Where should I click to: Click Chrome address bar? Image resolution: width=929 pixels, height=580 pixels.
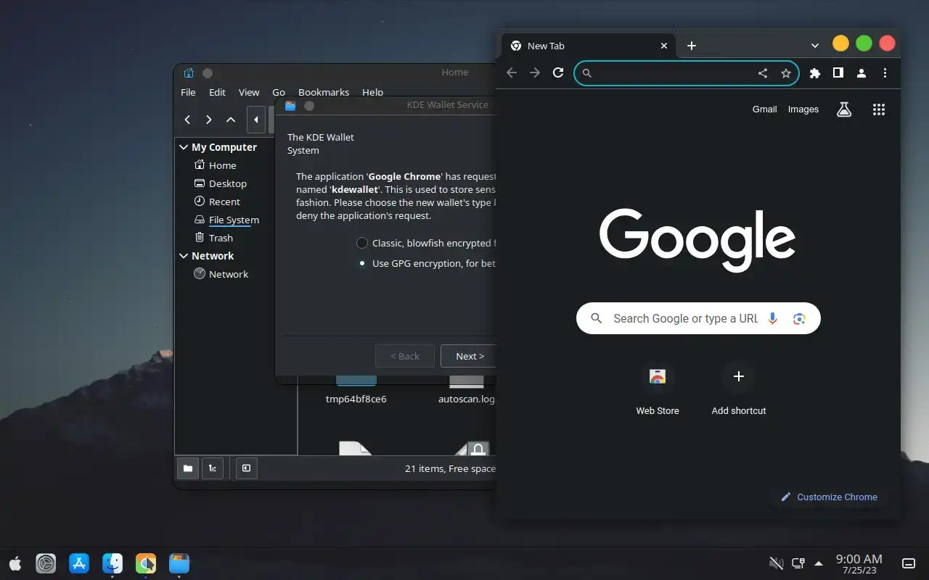(x=686, y=72)
